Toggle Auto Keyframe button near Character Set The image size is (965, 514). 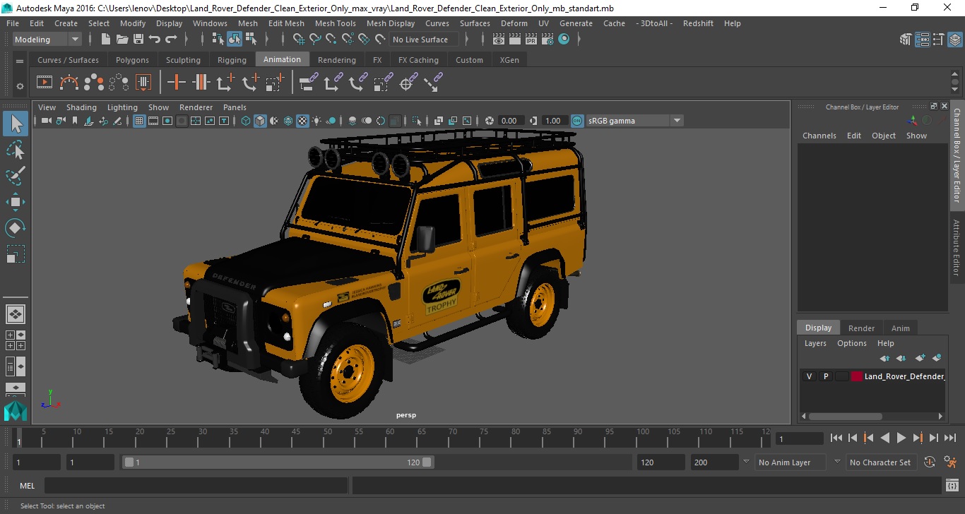point(929,462)
